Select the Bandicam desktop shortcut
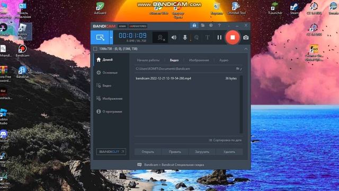Screen dimensions: 339x191 point(22,51)
